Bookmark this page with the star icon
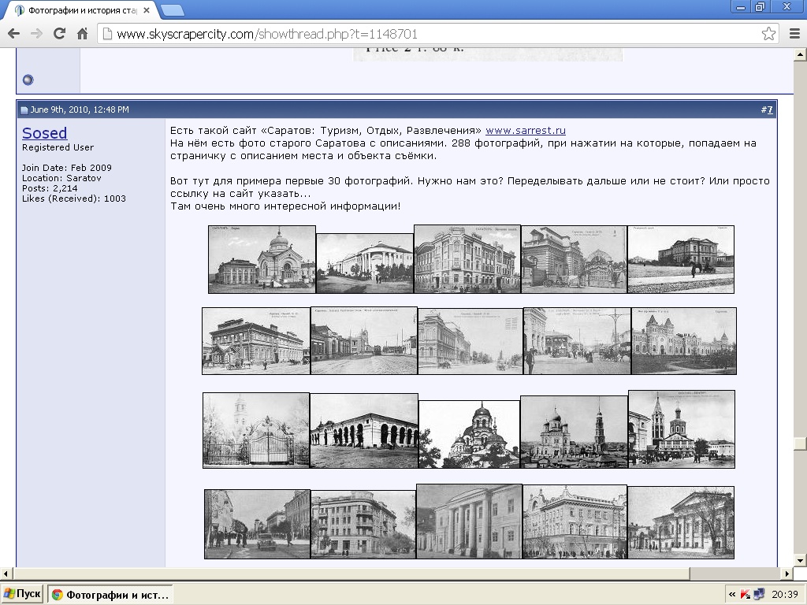807x605 pixels. [x=768, y=34]
